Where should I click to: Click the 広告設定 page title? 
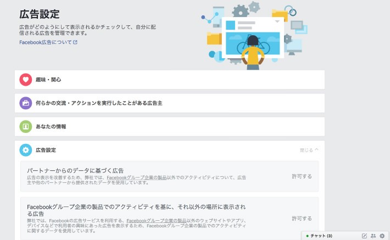coord(40,14)
